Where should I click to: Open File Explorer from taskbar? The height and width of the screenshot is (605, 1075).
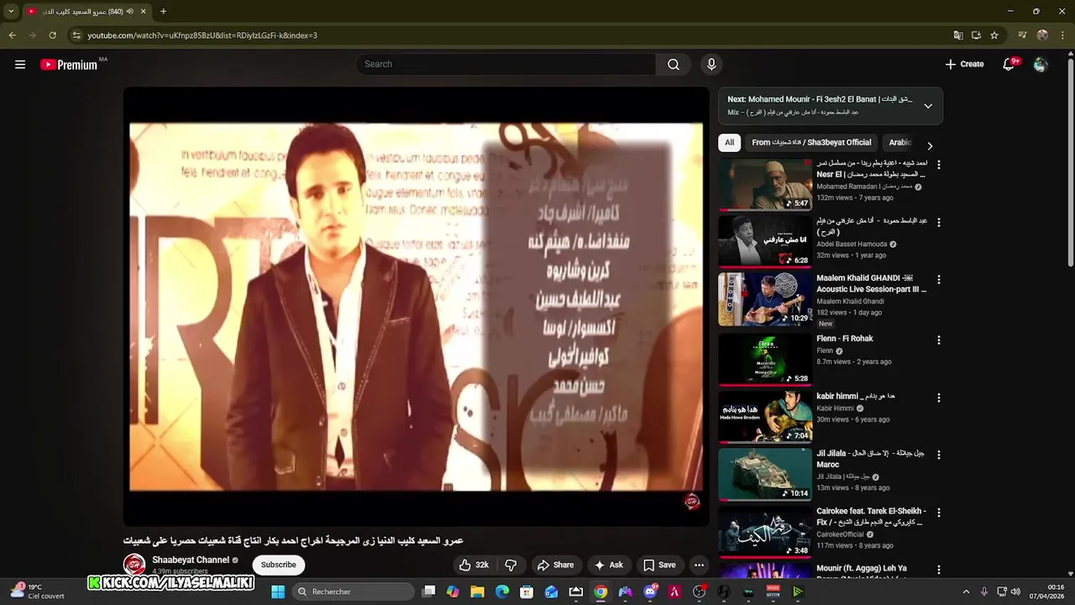[x=477, y=592]
